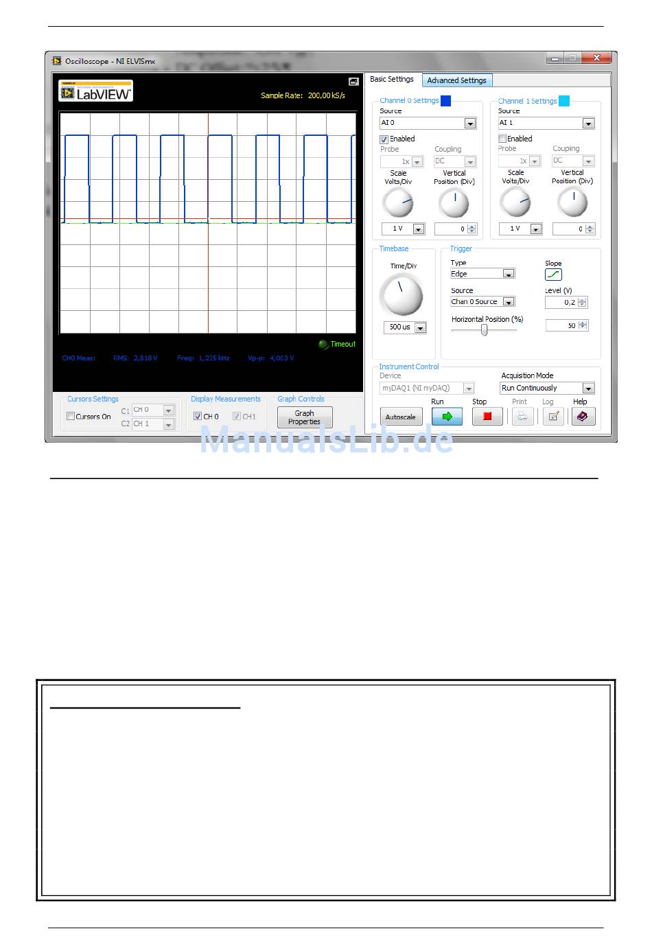Click the Sample Rate 200,00 kS/s text

point(303,95)
